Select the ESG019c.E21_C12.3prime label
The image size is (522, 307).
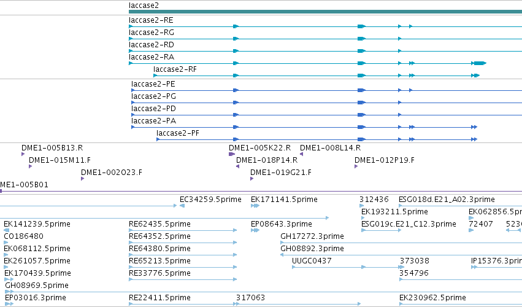409,224
